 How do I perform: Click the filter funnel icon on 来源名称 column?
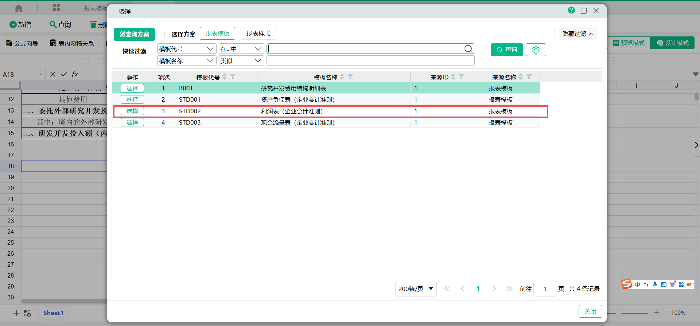529,77
